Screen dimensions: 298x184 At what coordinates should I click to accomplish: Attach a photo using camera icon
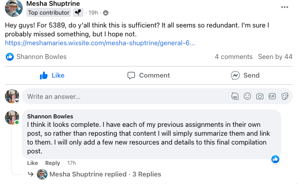(x=260, y=96)
